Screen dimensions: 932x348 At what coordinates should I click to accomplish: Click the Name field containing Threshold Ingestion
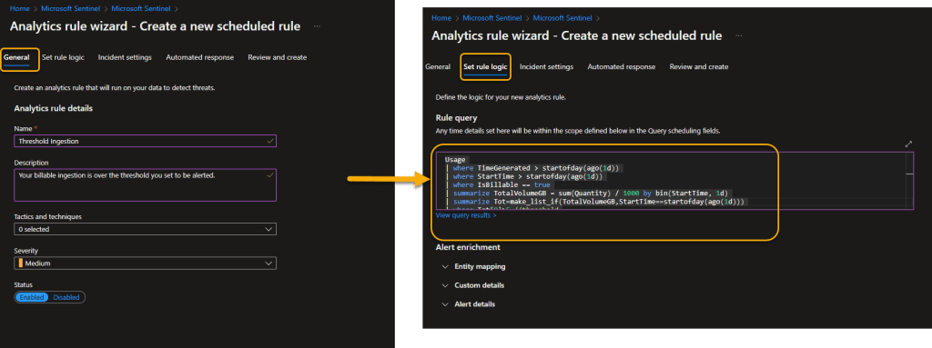click(145, 142)
